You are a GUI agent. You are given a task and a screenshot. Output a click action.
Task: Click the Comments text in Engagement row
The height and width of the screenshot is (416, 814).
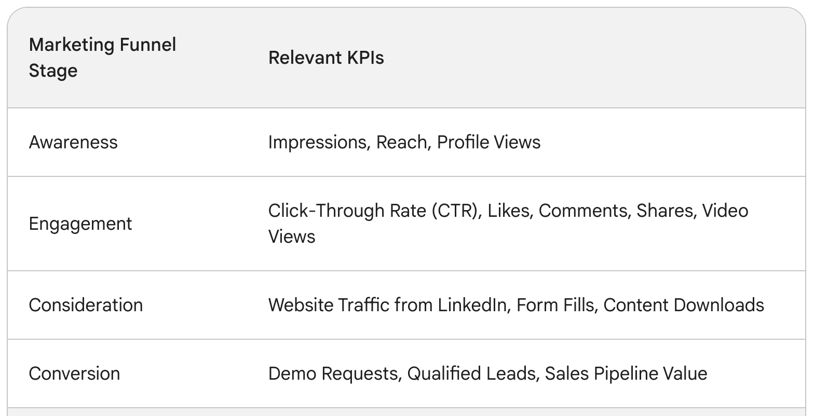click(582, 211)
